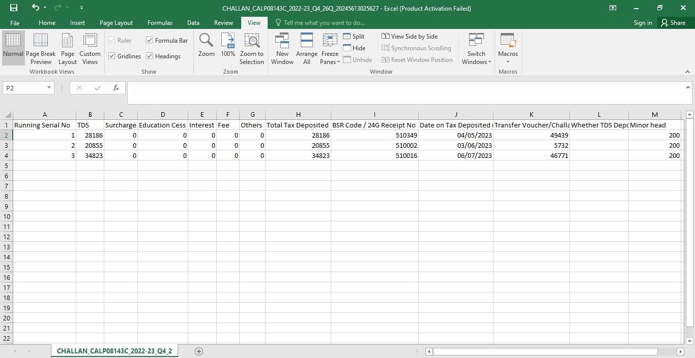Disable the Headings checkbox
Image resolution: width=695 pixels, height=358 pixels.
point(150,56)
